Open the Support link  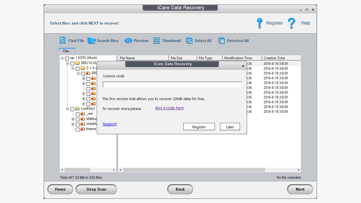(x=110, y=124)
